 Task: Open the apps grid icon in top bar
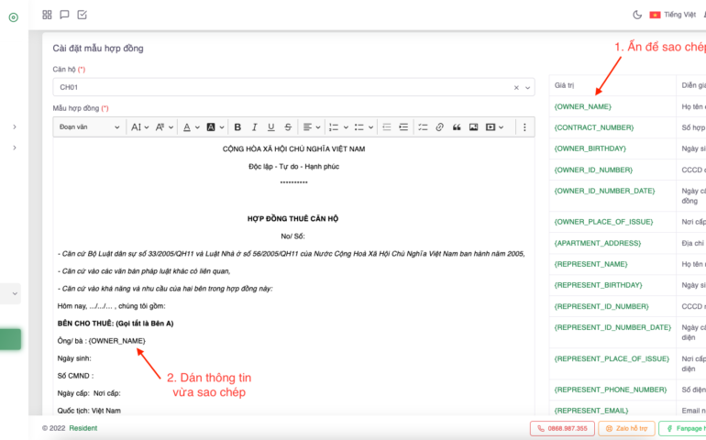[x=47, y=15]
